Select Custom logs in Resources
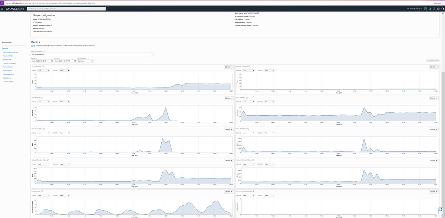 coord(7,78)
